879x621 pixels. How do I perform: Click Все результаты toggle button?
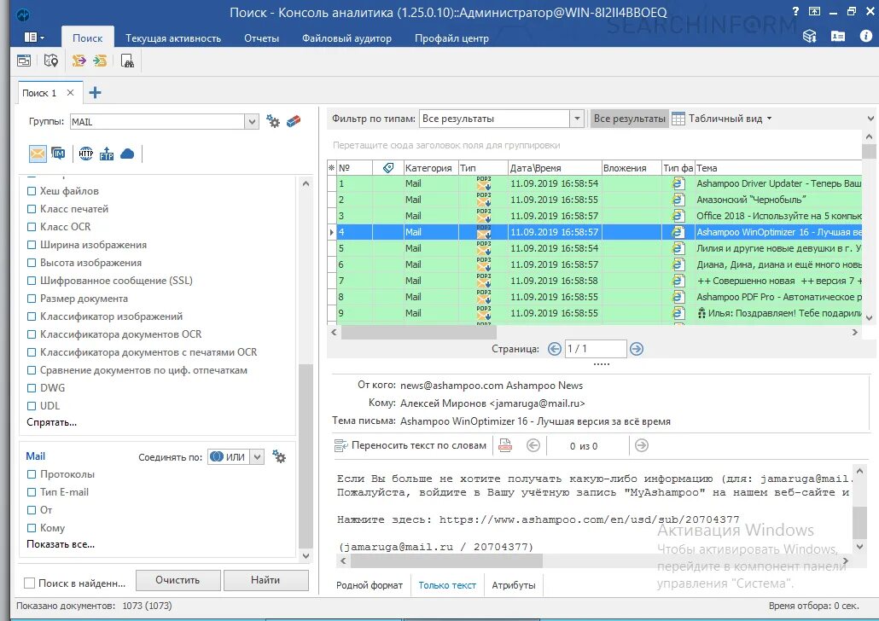[630, 119]
